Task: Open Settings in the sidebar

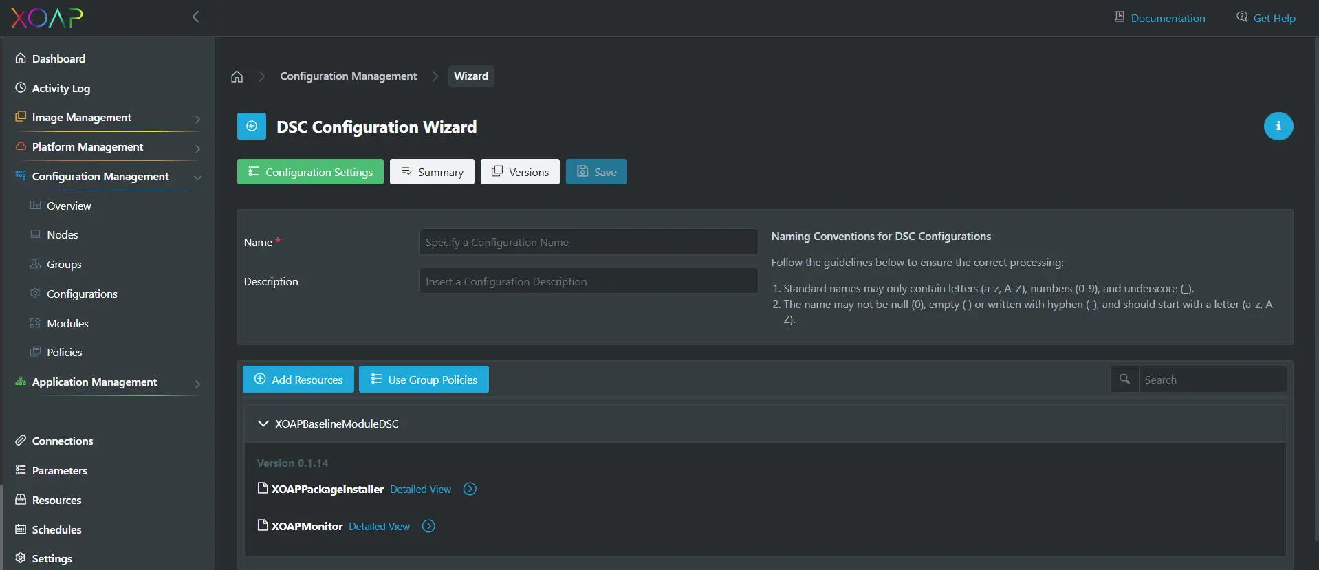Action: pos(52,558)
